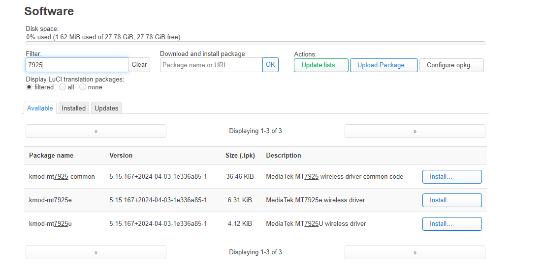This screenshot has width=543, height=272.
Task: Focus the Filter text field
Action: (77, 65)
